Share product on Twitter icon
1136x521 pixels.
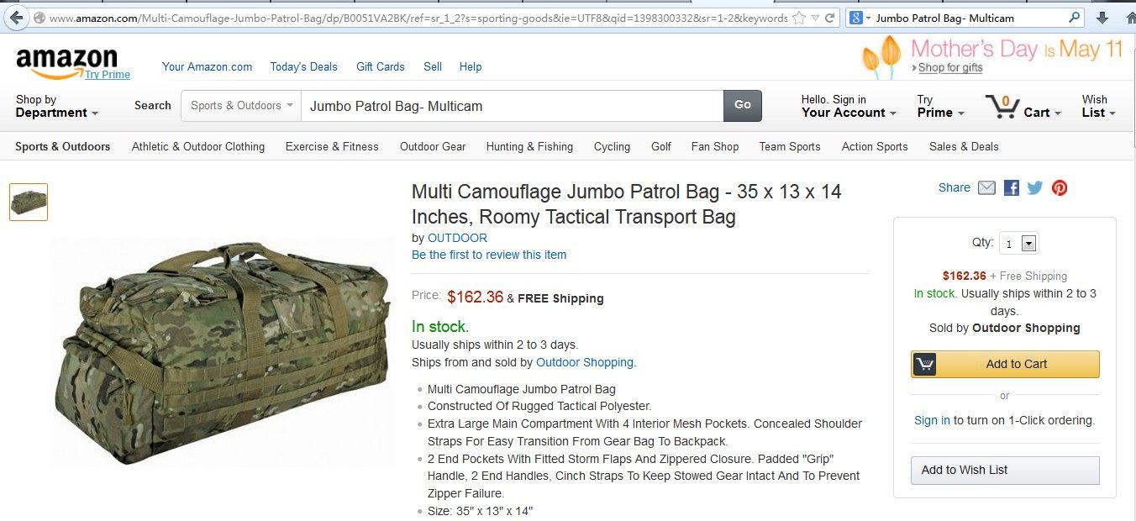tap(1035, 188)
